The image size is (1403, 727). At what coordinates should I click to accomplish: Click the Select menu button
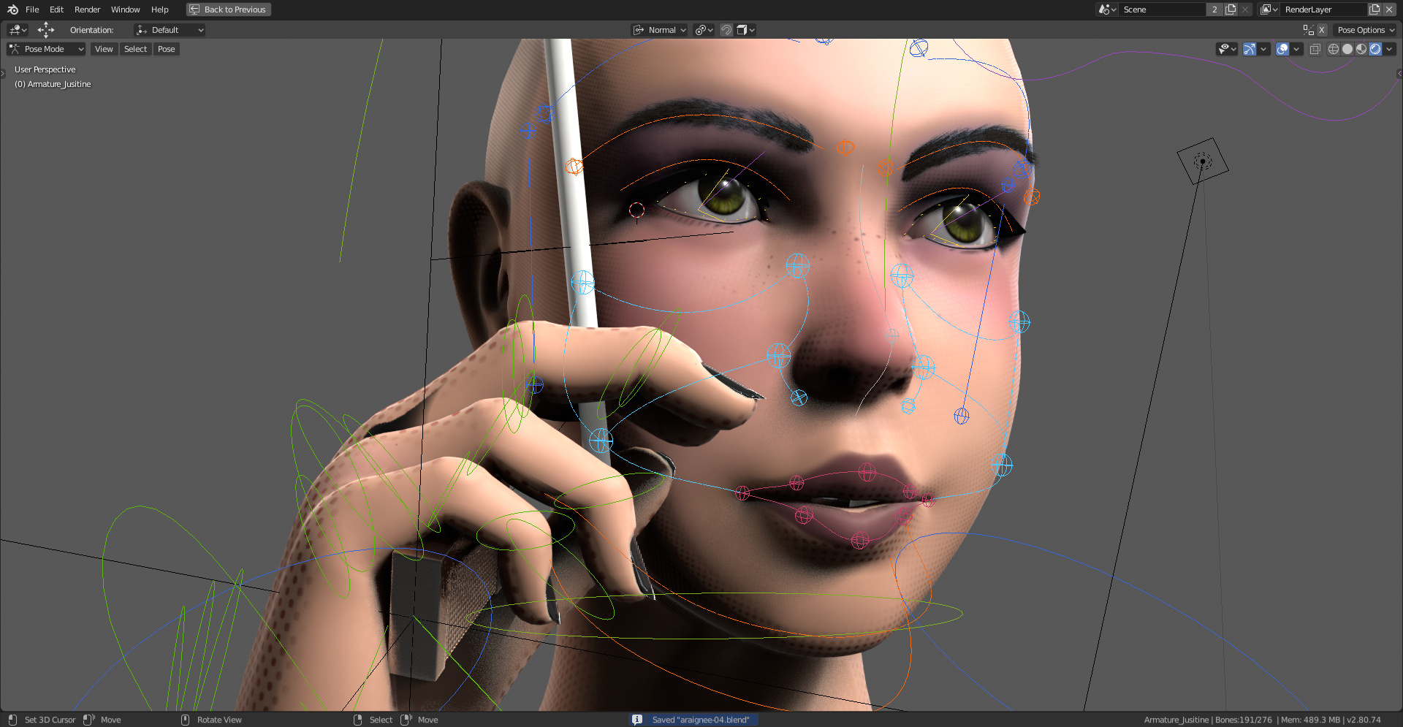(135, 49)
